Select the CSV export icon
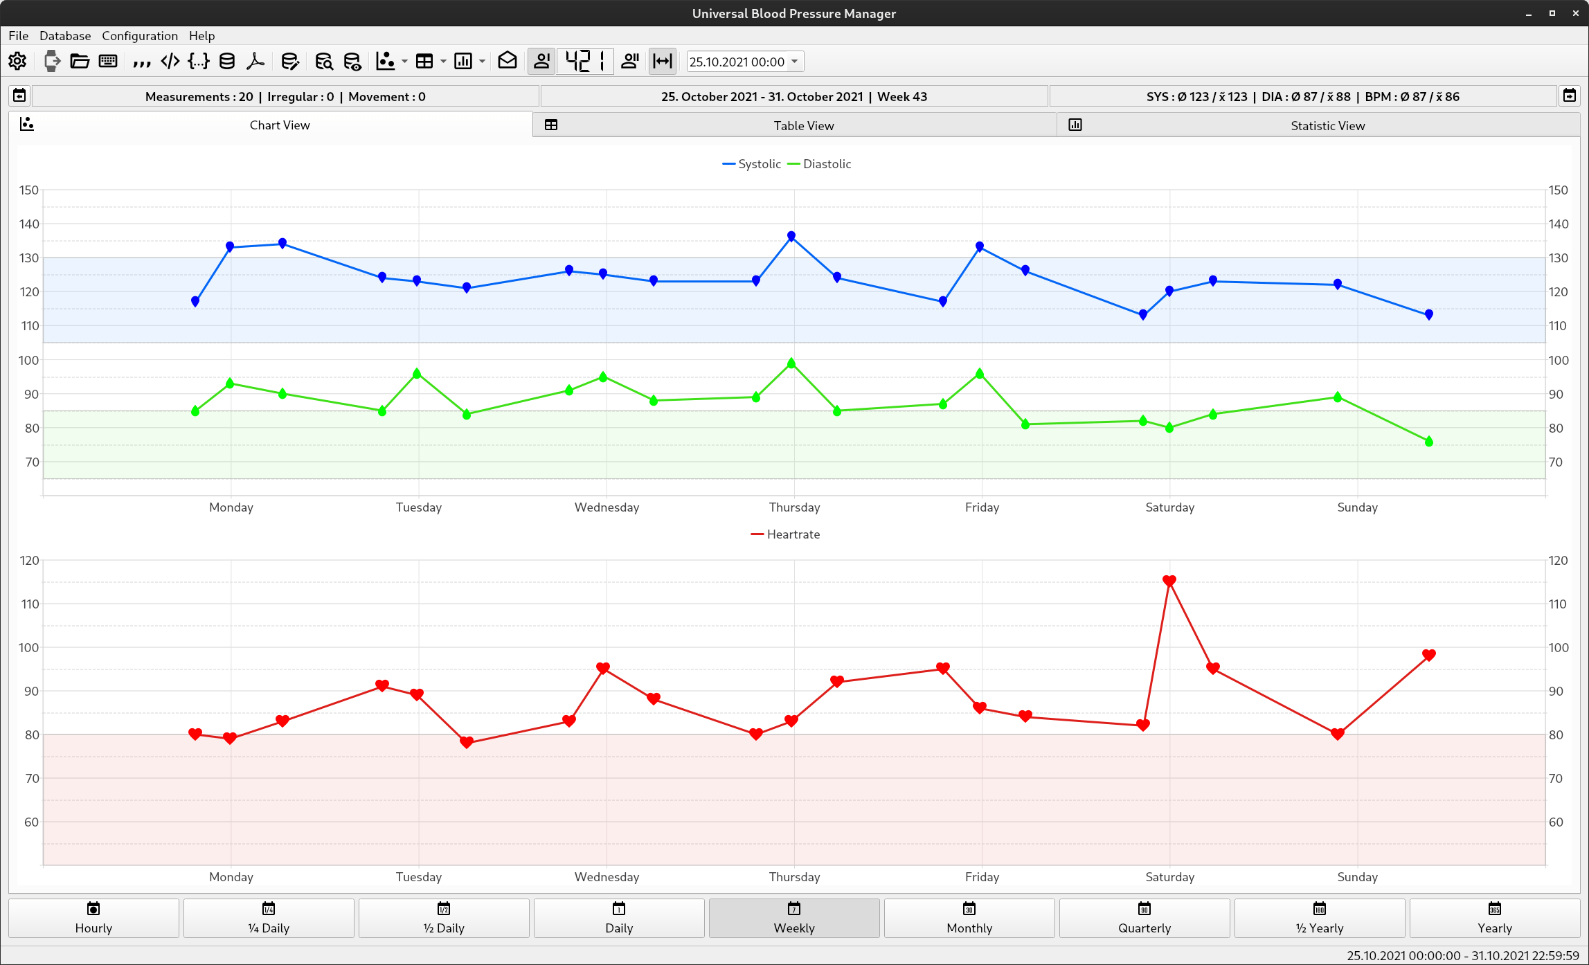Screen dimensions: 1589x965 [142, 61]
